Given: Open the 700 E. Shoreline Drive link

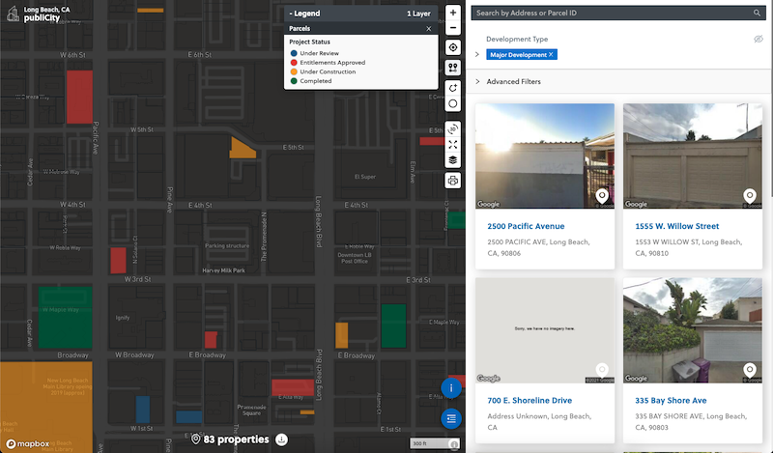Looking at the screenshot, I should pyautogui.click(x=530, y=400).
